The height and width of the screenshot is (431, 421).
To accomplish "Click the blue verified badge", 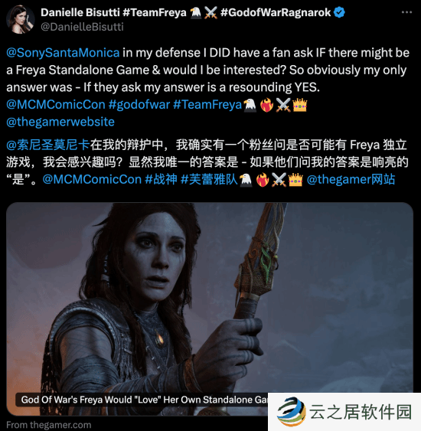I will tap(339, 12).
